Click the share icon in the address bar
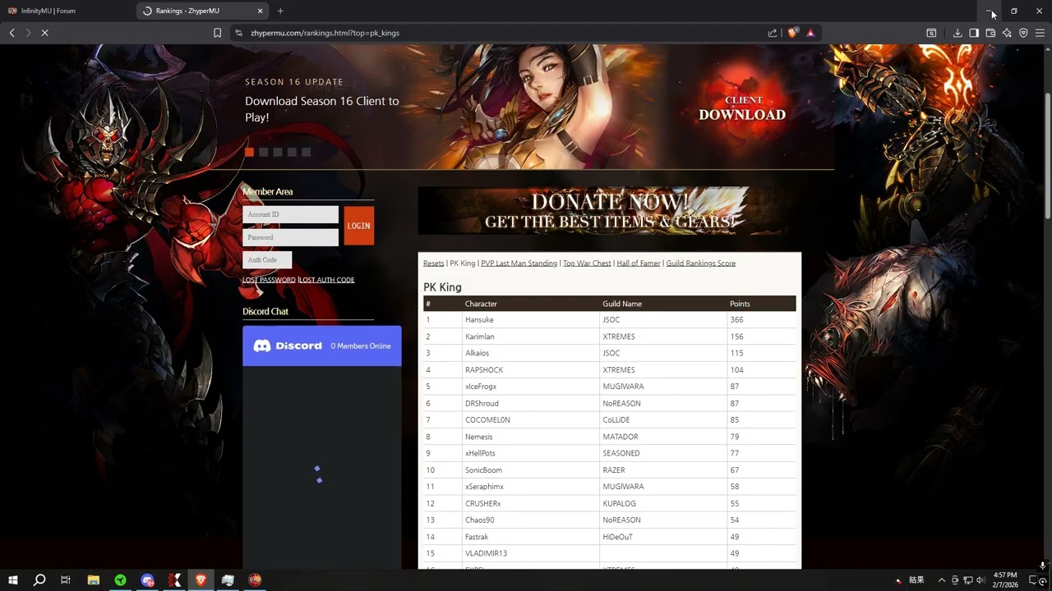The height and width of the screenshot is (591, 1052). pos(773,33)
